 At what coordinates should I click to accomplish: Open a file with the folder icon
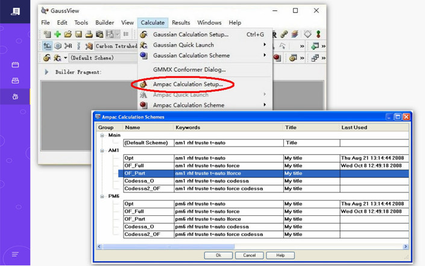click(x=68, y=34)
